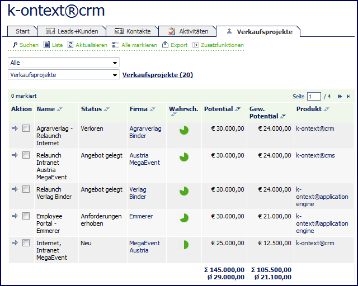
Task: Click the Aktualisieren refresh icon
Action: click(x=70, y=45)
